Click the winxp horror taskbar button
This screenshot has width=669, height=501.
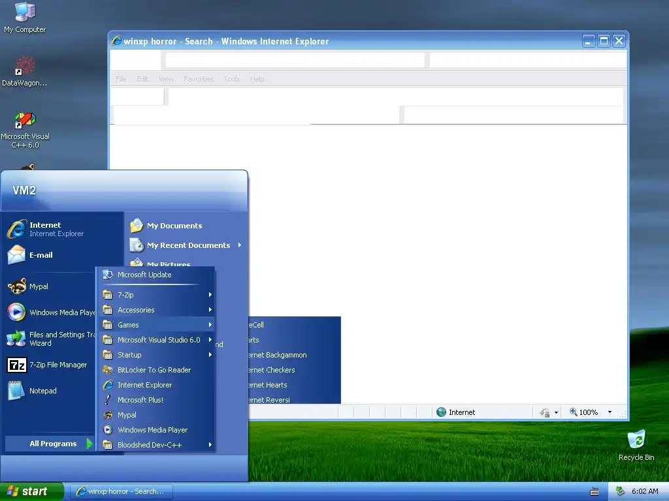(122, 491)
